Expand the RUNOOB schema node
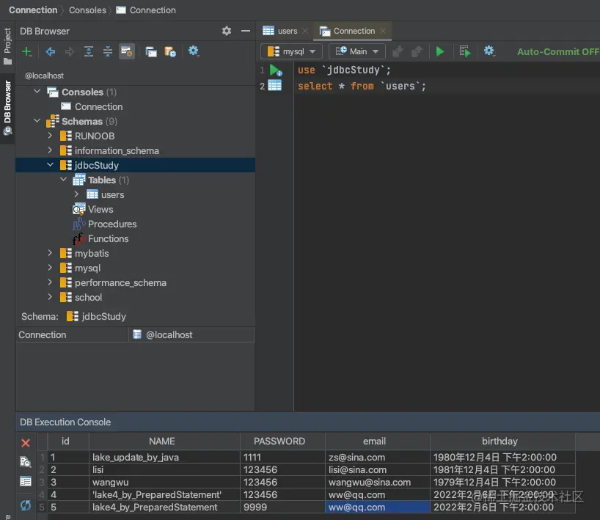The width and height of the screenshot is (600, 520). [x=50, y=136]
